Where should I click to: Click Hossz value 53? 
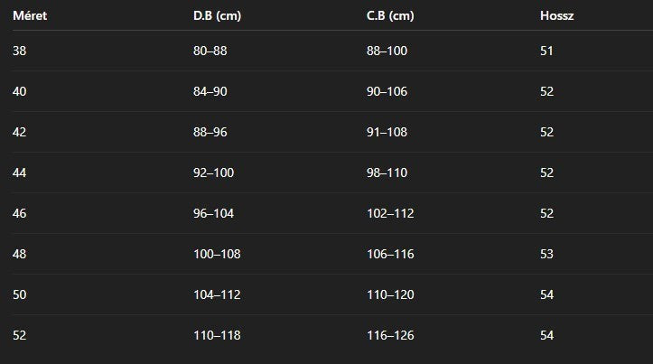pyautogui.click(x=546, y=254)
